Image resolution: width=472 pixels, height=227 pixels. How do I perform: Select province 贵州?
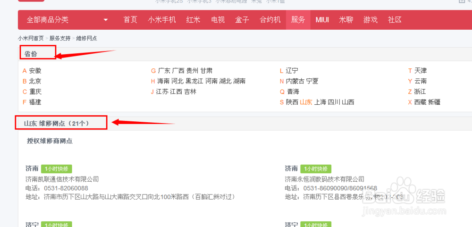click(193, 71)
